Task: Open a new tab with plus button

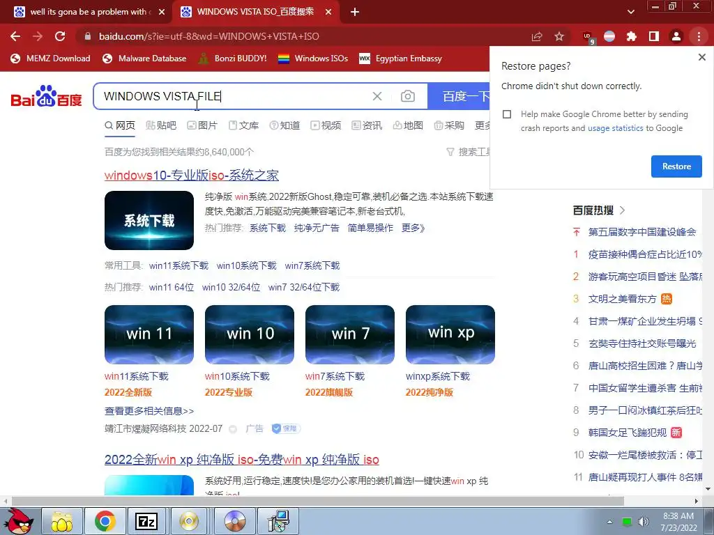Action: click(355, 13)
